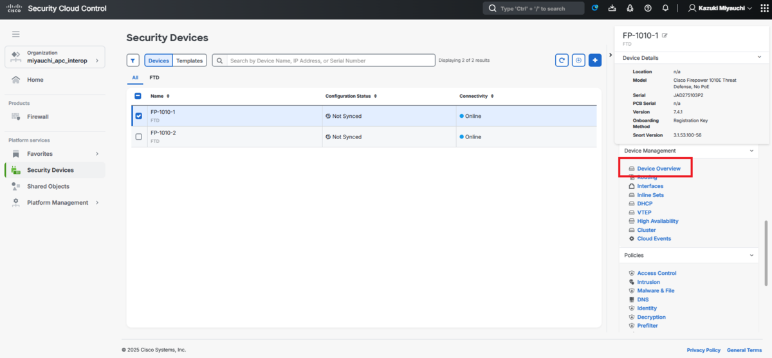The image size is (772, 358).
Task: Toggle the select-all header checkbox
Action: (138, 96)
